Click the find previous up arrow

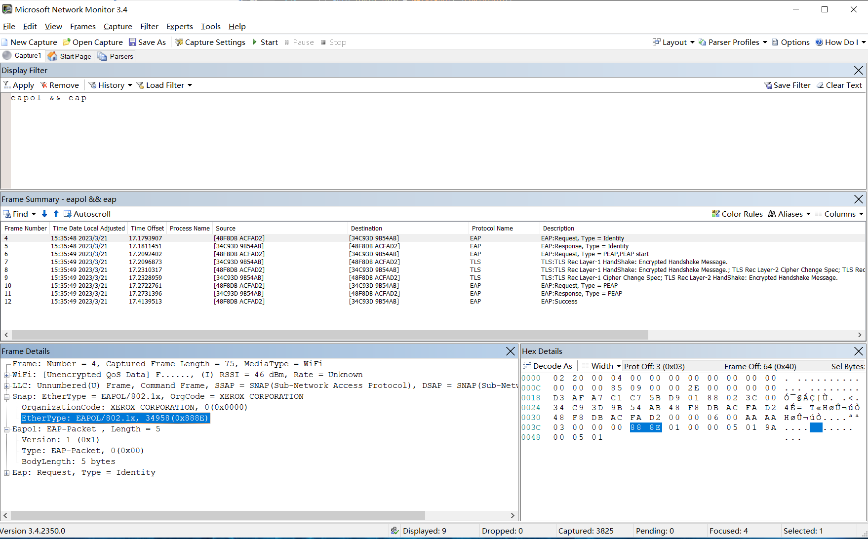(x=56, y=214)
